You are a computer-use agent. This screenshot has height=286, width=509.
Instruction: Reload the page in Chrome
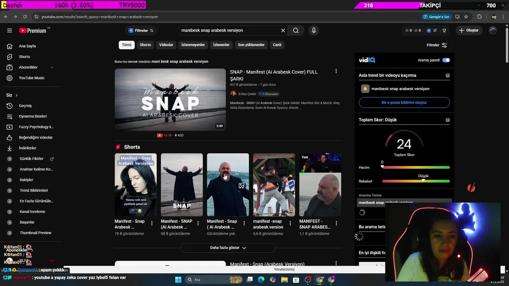[25, 17]
